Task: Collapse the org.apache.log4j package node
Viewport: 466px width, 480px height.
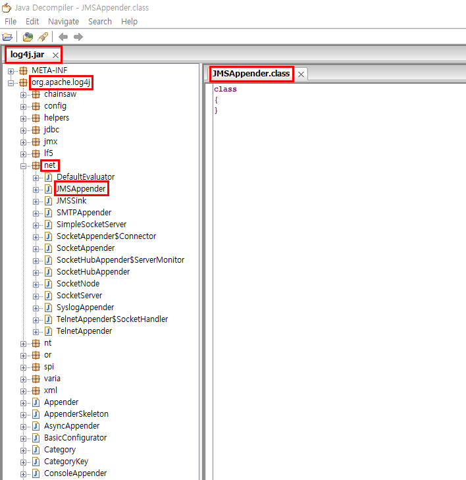Action: click(11, 83)
